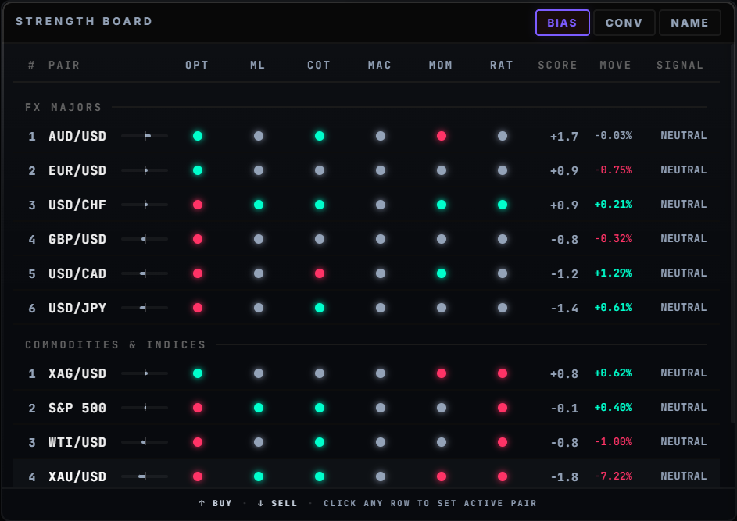Click the ML column header
Image resolution: width=737 pixels, height=521 pixels.
point(258,66)
